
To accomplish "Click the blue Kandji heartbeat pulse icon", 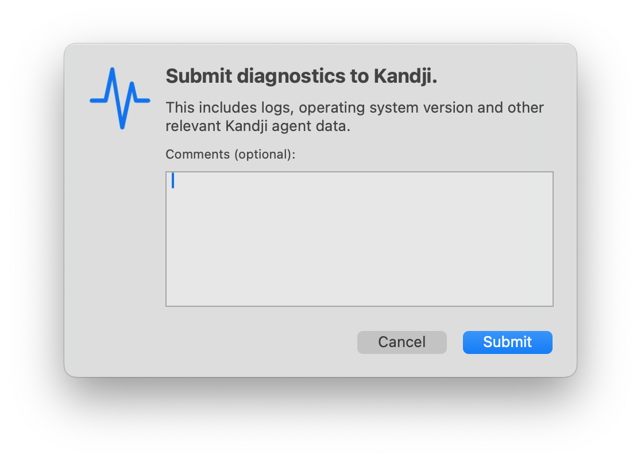I will (120, 98).
